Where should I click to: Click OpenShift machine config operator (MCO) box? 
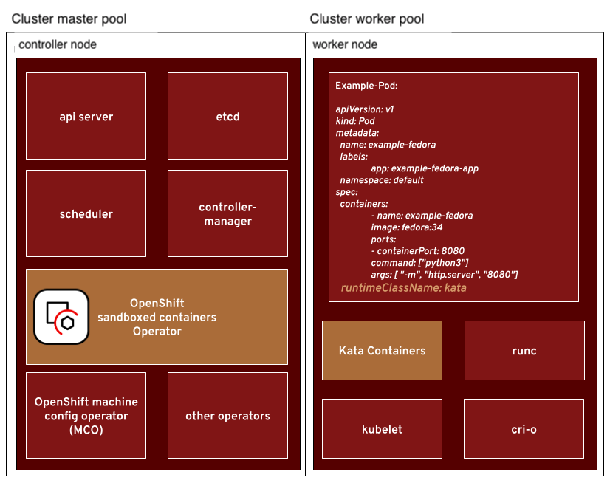[86, 415]
